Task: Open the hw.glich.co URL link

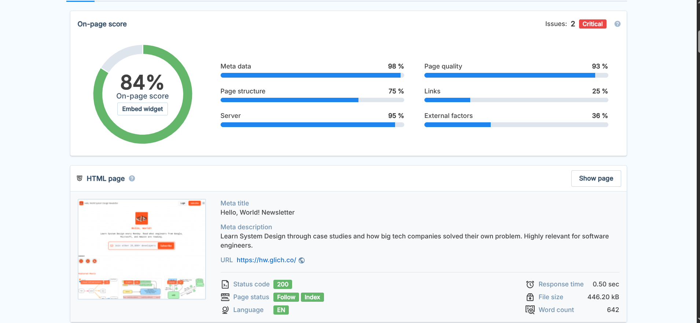Action: (266, 260)
